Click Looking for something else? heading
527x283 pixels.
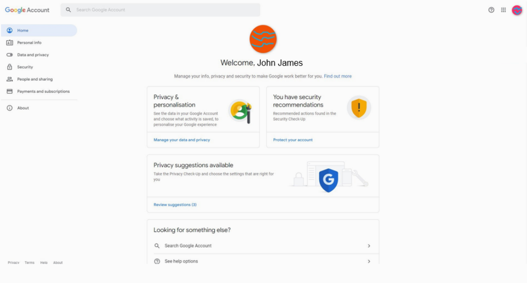pos(192,230)
